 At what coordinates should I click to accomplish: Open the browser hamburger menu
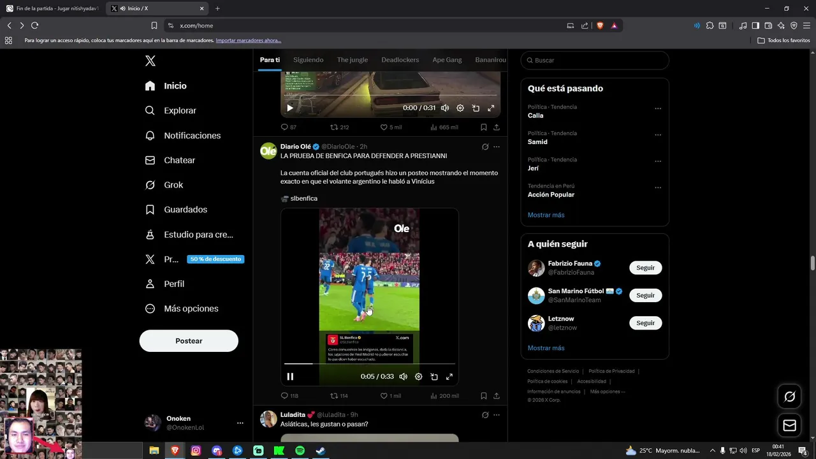pos(806,25)
